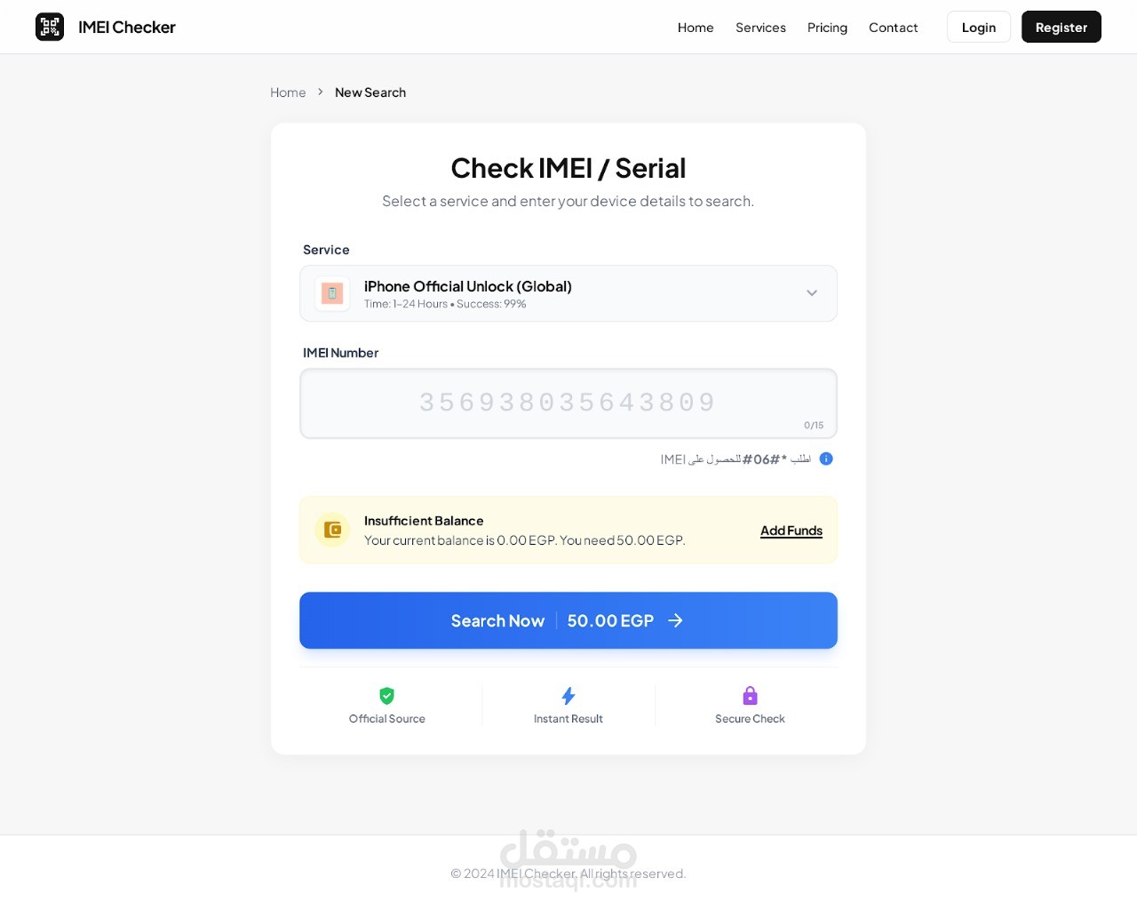Click the purple Secure Check padlock icon
Screen dimensions: 1137x910
750,696
